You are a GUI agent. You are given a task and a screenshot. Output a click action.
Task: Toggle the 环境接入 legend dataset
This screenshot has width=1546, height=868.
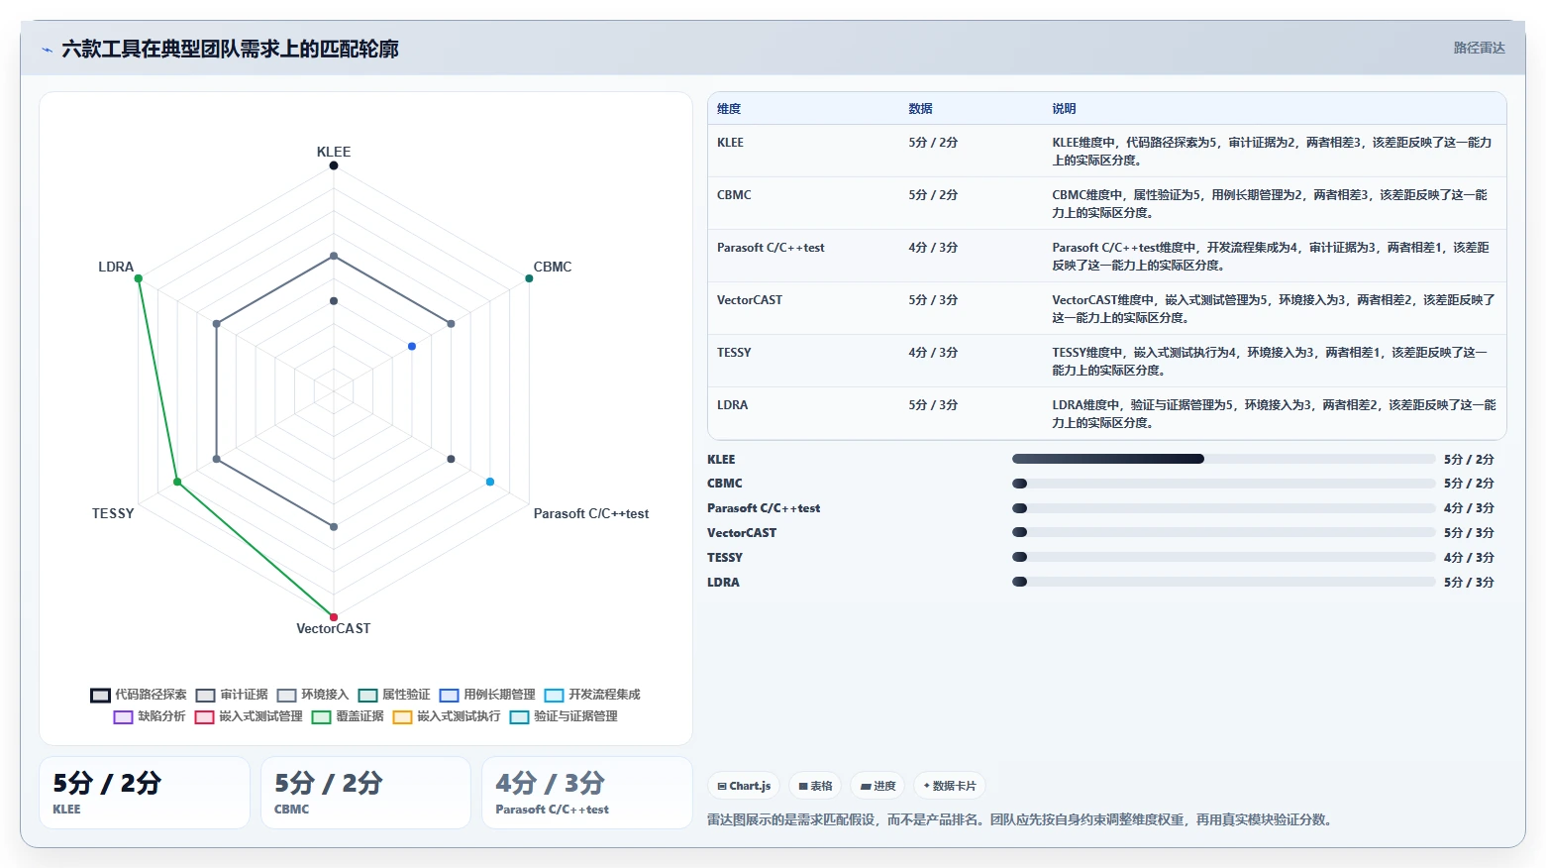[x=313, y=695]
